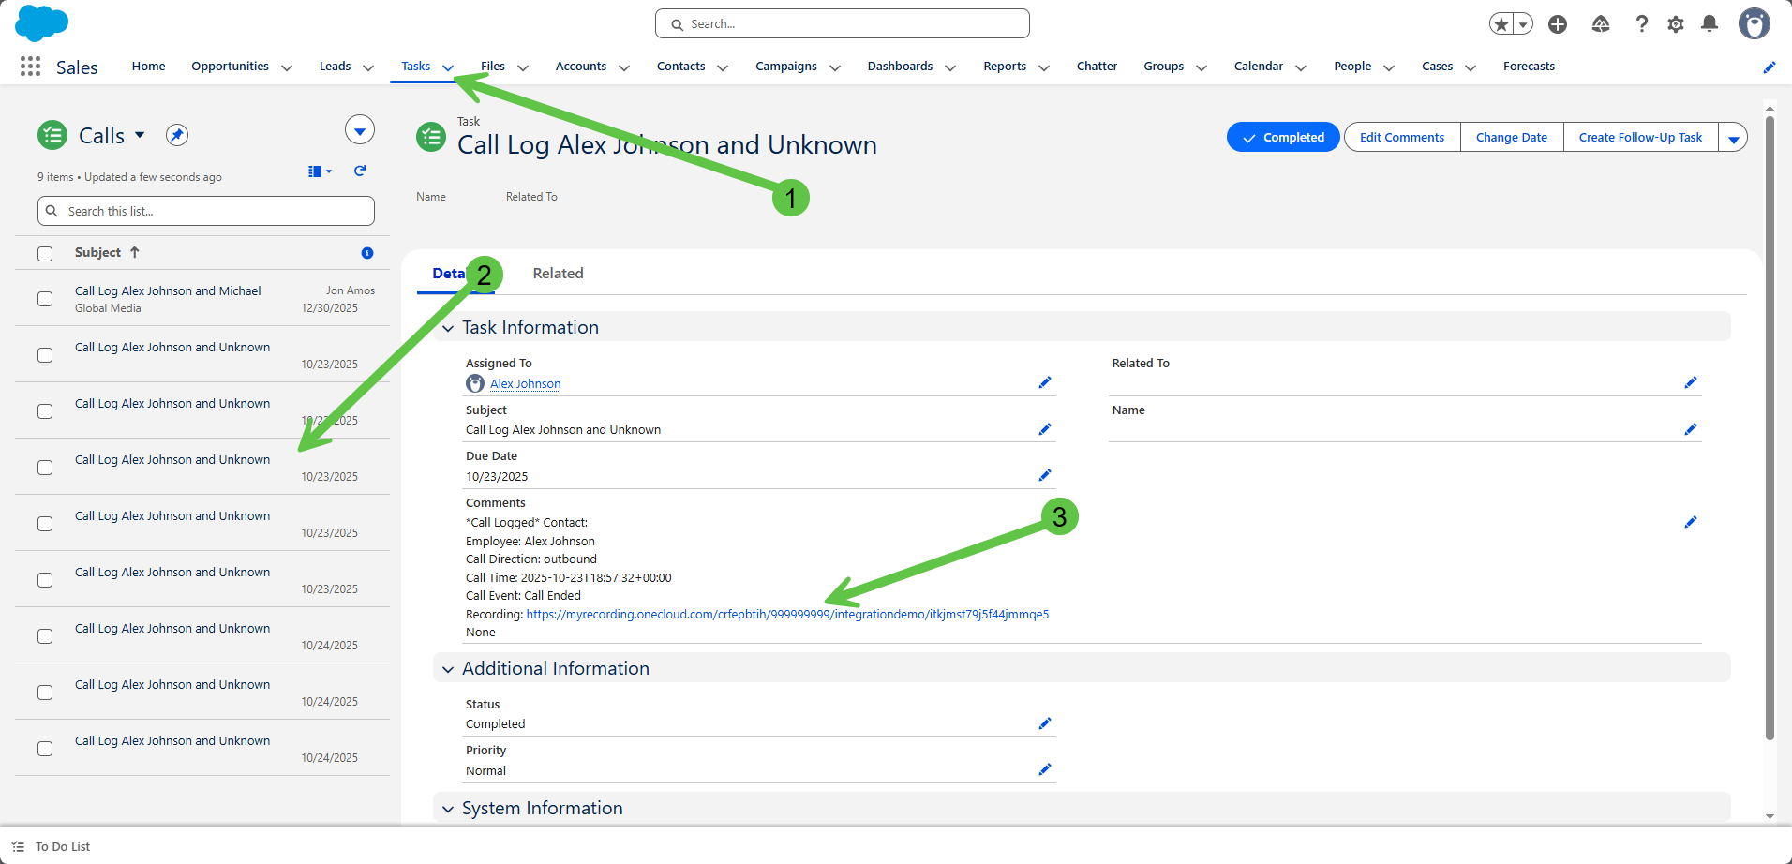Viewport: 1792px width, 864px height.
Task: Go to the Chatter nav item
Action: click(x=1097, y=67)
